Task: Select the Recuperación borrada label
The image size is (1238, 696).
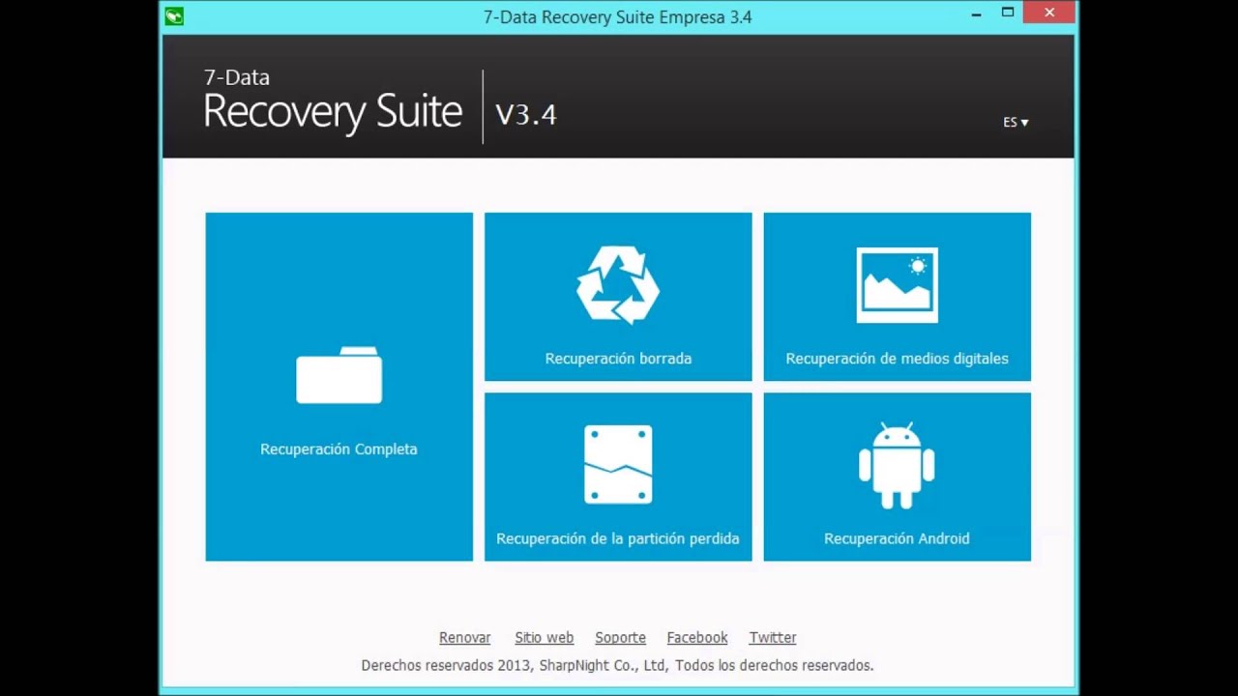Action: tap(618, 359)
